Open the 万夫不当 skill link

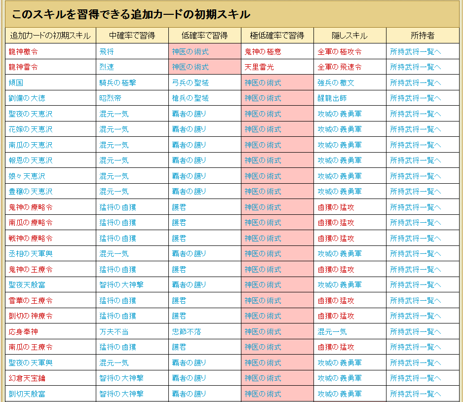(114, 331)
